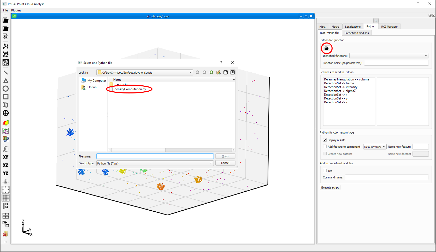Enable Add feature to component checkbox
This screenshot has width=436, height=252.
pos(325,147)
